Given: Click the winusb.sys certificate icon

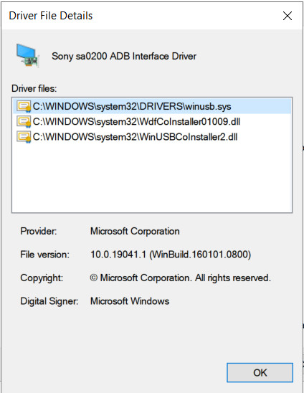Looking at the screenshot, I should pyautogui.click(x=24, y=106).
